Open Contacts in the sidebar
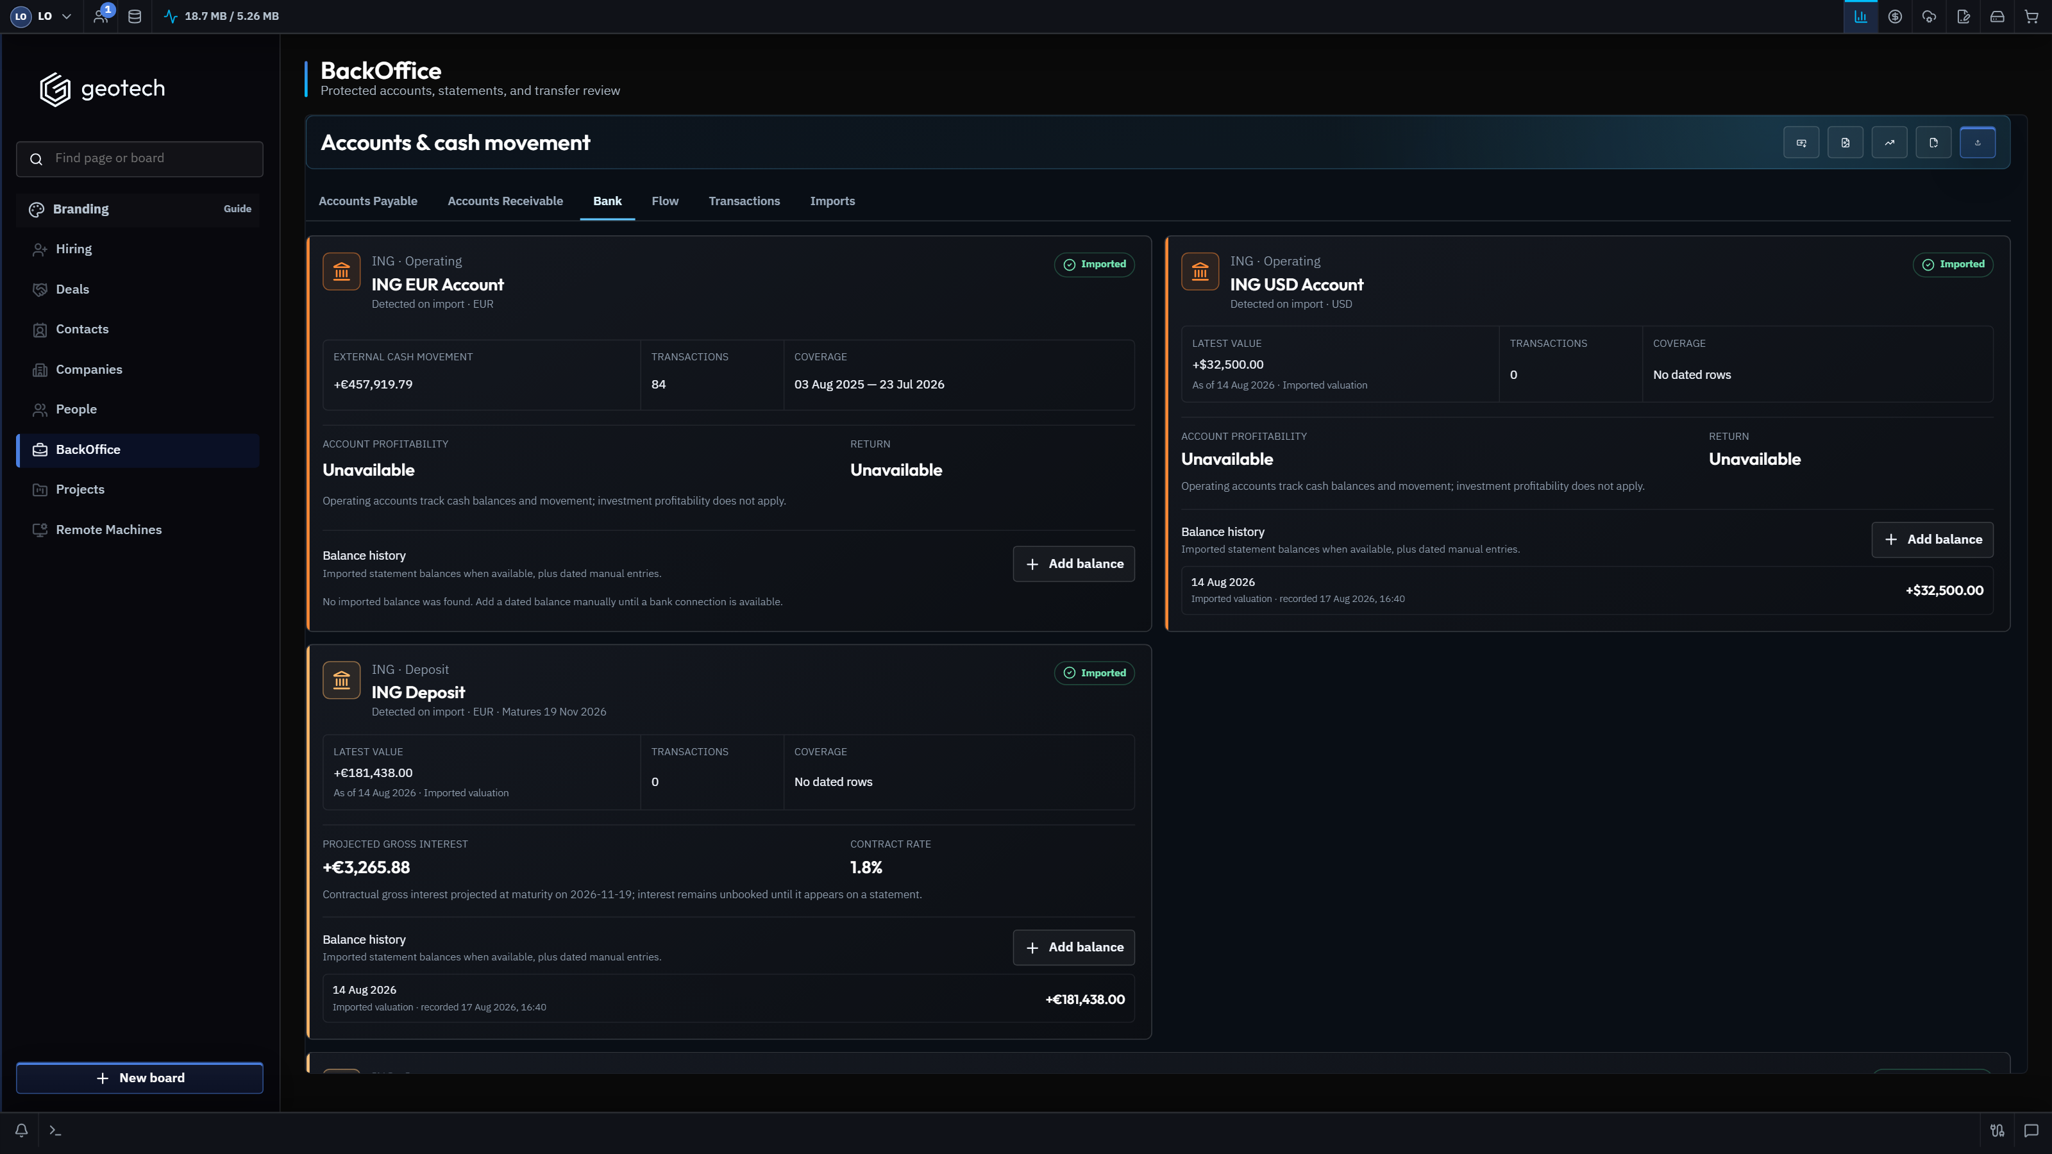The width and height of the screenshot is (2052, 1154). pyautogui.click(x=138, y=329)
